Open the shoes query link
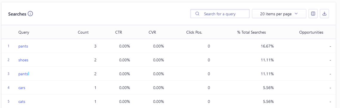The width and height of the screenshot is (340, 108). pos(23,60)
